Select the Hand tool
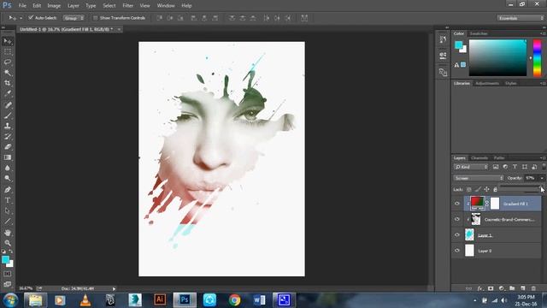The width and height of the screenshot is (547, 308). tap(8, 233)
